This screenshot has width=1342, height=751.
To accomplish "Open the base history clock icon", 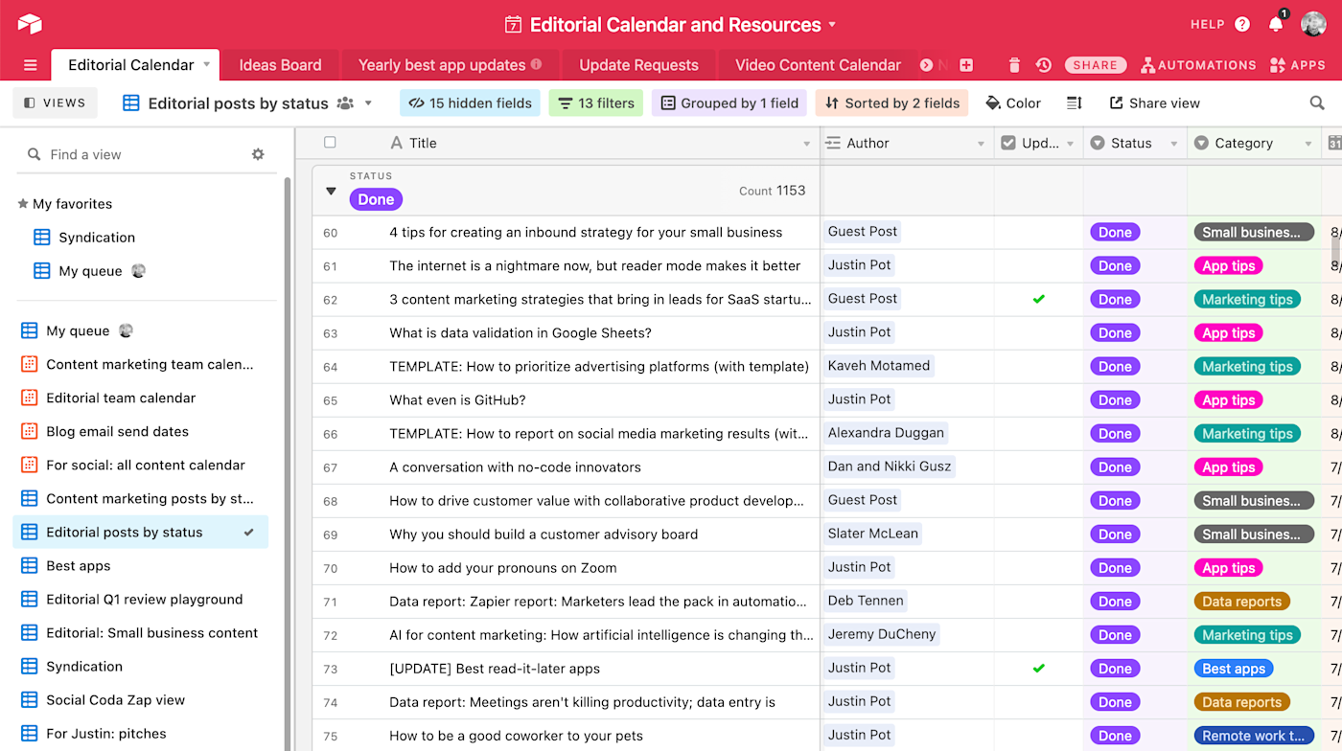I will (x=1044, y=65).
